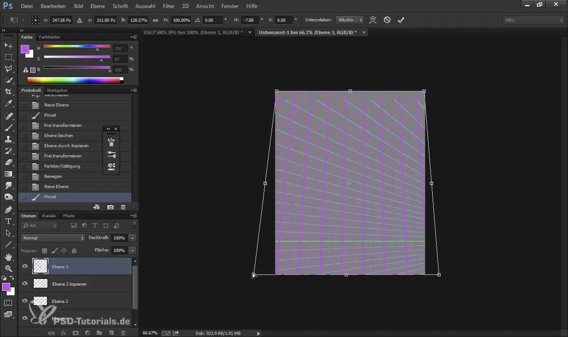Select the Hand tool

click(x=8, y=257)
